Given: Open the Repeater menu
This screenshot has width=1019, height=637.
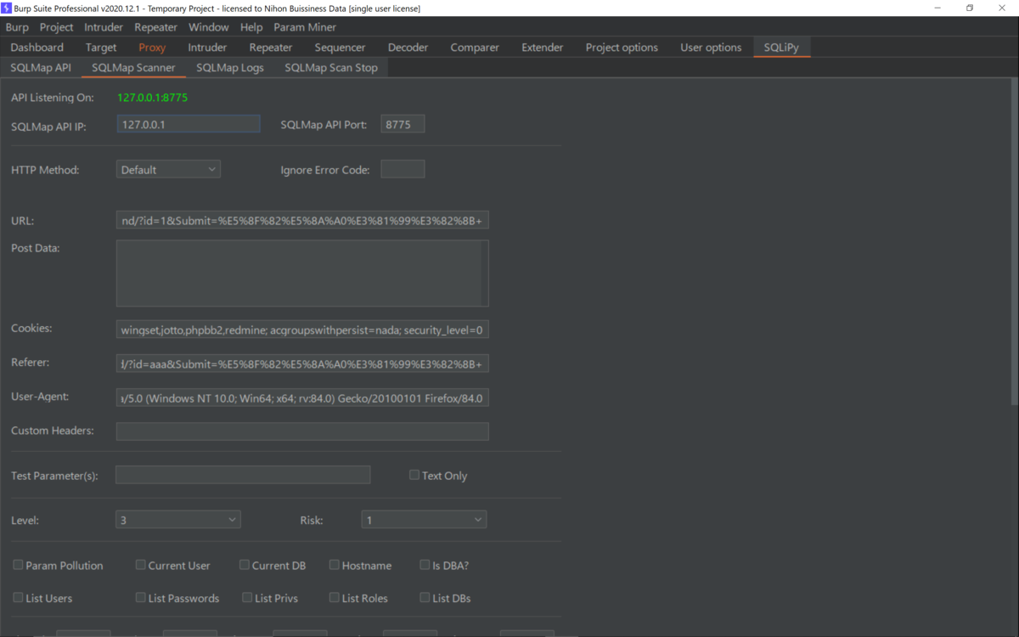Looking at the screenshot, I should click(x=156, y=27).
